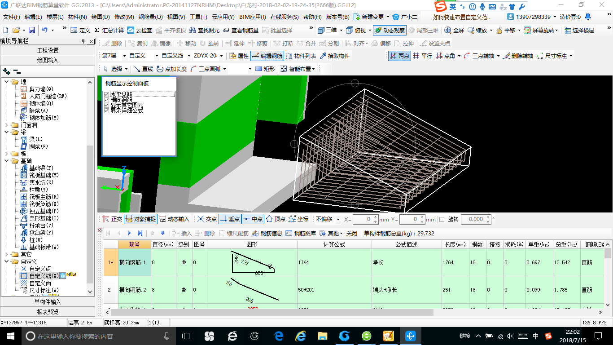The width and height of the screenshot is (613, 345).
Task: Click the X coordinate input field
Action: pos(365,219)
